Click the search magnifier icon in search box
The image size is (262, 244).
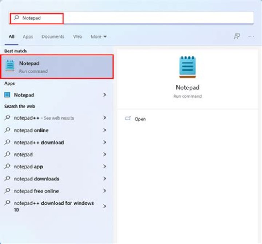(16, 17)
